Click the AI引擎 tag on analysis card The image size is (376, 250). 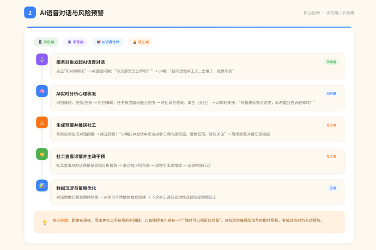pos(331,93)
